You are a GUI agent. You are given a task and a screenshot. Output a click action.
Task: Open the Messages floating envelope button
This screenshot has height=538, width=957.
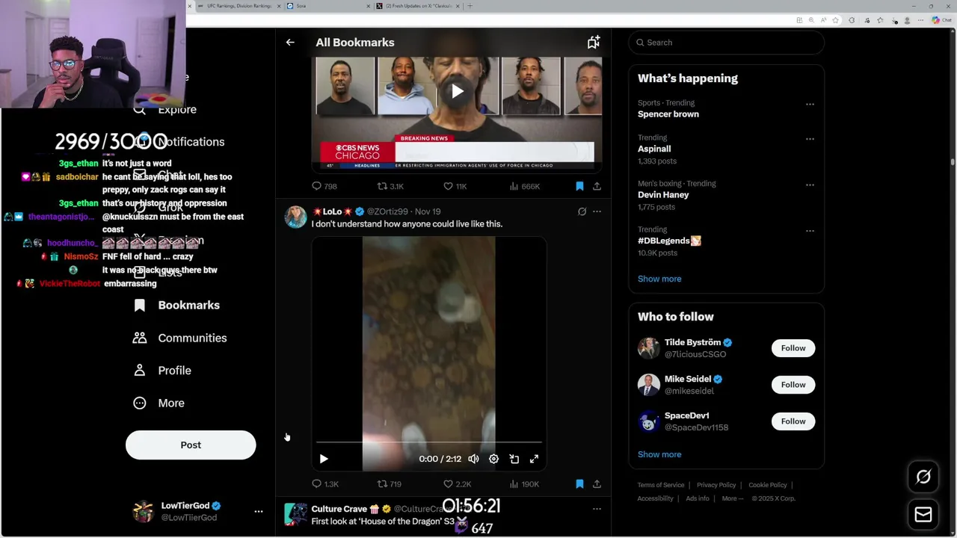923,514
